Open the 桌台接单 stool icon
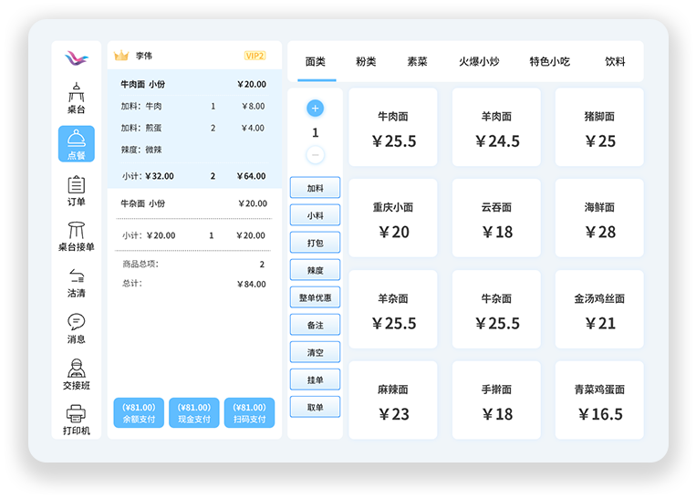Screen dimensions: 696x499 (x=77, y=236)
